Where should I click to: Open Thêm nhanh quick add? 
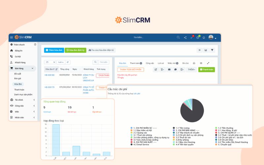coord(17,45)
